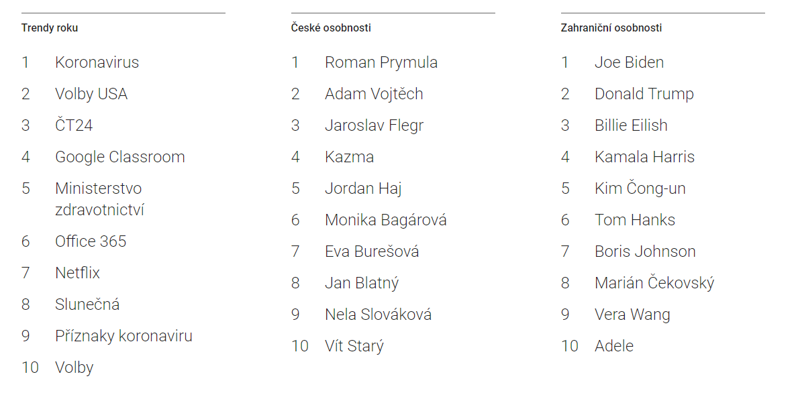This screenshot has width=798, height=401.
Task: Click Monika Bagárová entry
Action: pos(386,220)
